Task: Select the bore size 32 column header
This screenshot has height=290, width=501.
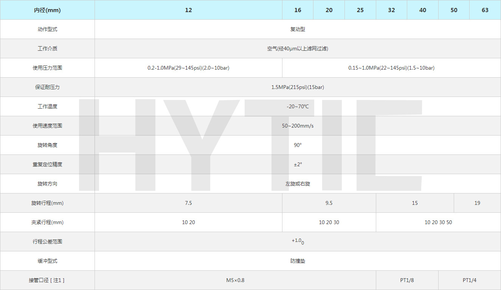Action: point(391,10)
